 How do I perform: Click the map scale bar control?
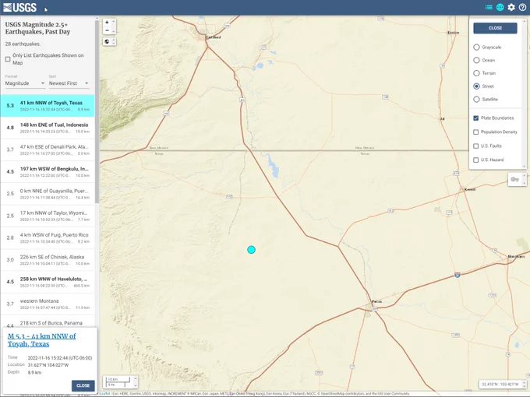click(x=118, y=381)
